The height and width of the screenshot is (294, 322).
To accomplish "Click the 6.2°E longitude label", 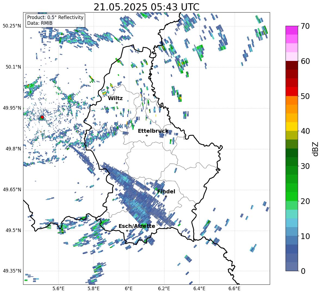I will click(x=164, y=289).
